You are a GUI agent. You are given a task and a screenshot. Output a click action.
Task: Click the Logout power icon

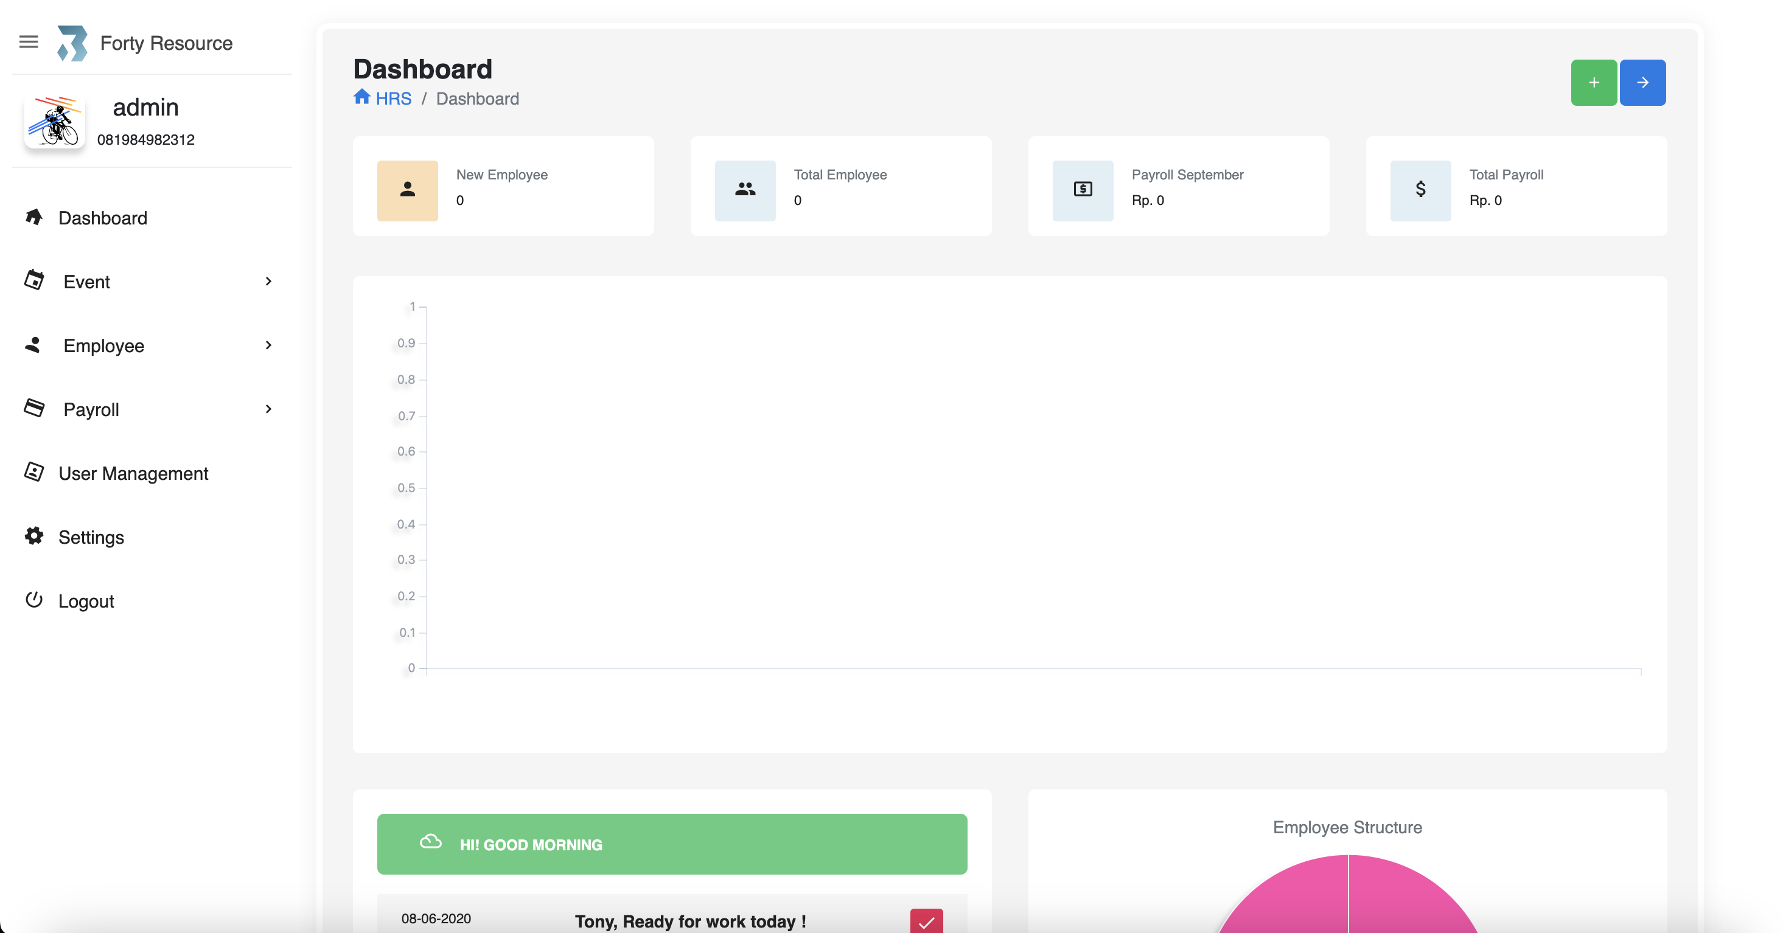[34, 600]
